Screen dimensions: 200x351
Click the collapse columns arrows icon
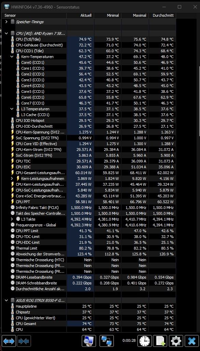pyautogui.click(x=24, y=341)
